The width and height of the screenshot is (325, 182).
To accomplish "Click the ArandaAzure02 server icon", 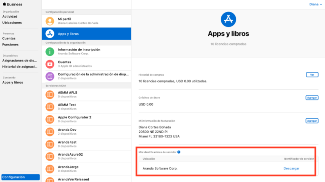I will pos(50,156).
